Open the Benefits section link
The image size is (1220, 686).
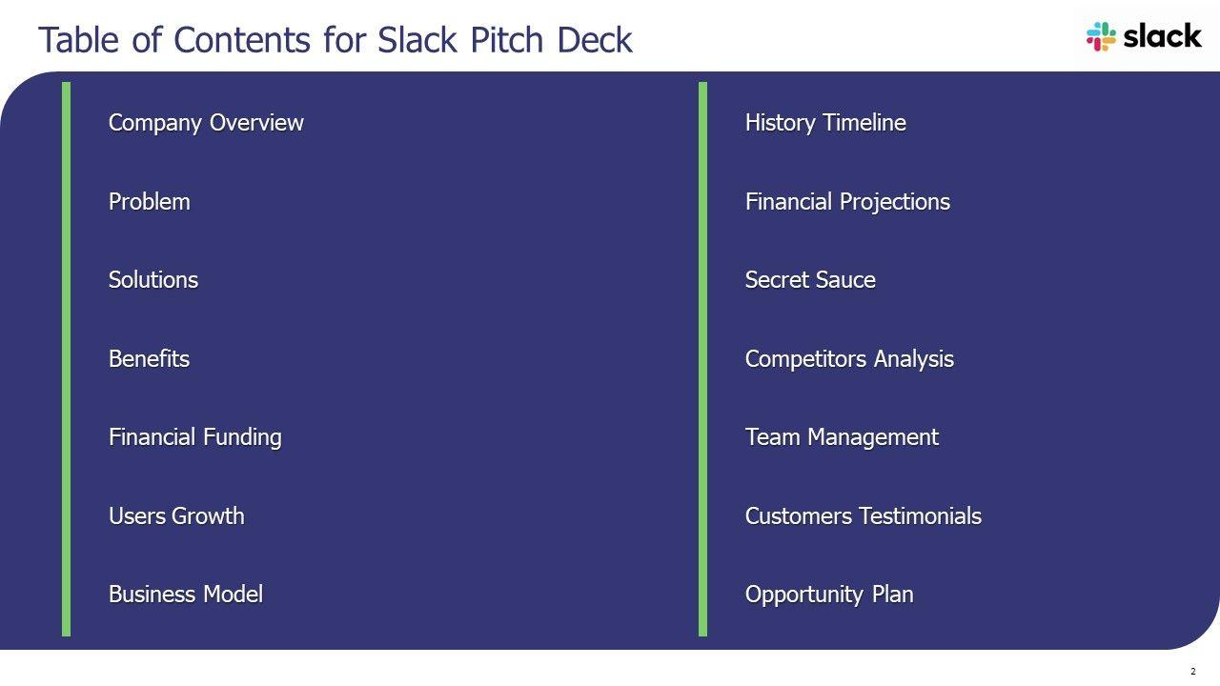150,359
